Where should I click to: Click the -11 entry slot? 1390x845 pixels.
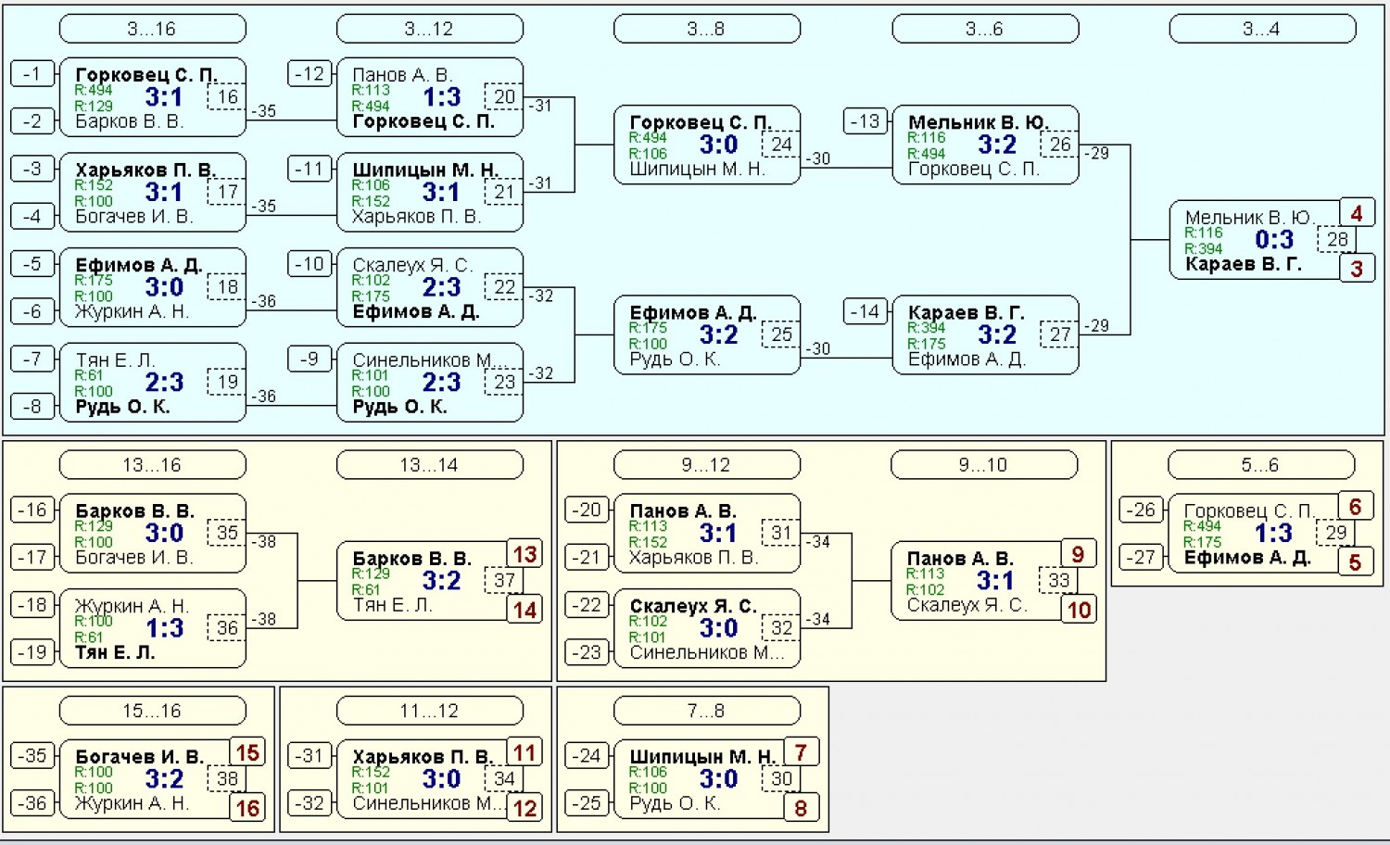click(310, 169)
